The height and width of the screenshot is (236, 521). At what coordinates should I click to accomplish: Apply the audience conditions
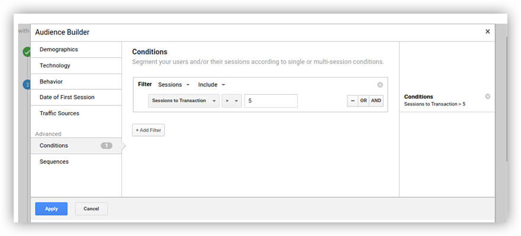coord(52,209)
